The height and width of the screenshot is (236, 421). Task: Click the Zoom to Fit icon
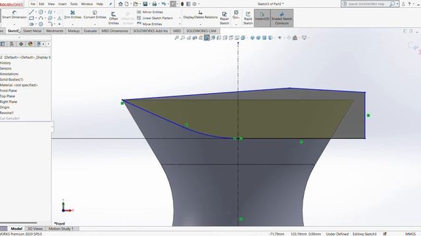177,38
